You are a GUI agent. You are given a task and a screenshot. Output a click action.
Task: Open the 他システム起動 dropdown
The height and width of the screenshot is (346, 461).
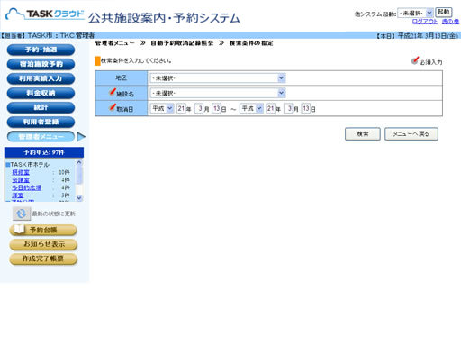(x=415, y=13)
